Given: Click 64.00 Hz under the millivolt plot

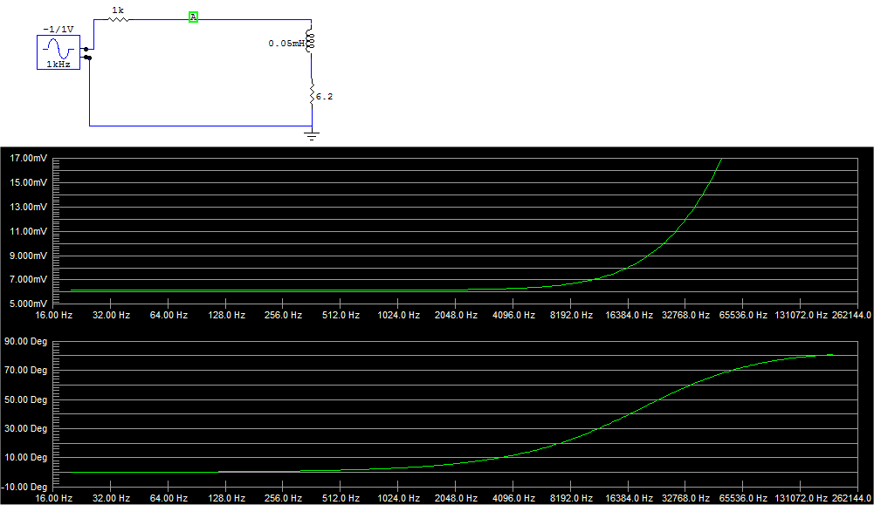Looking at the screenshot, I should 169,315.
